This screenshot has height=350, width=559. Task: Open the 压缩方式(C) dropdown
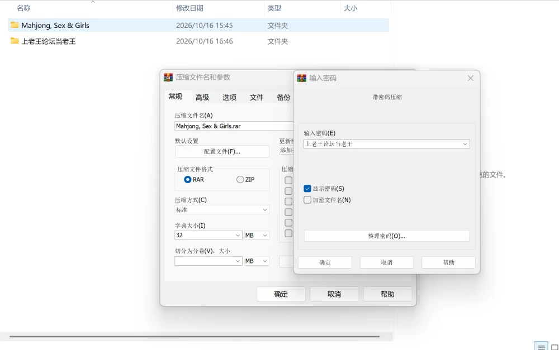(222, 210)
